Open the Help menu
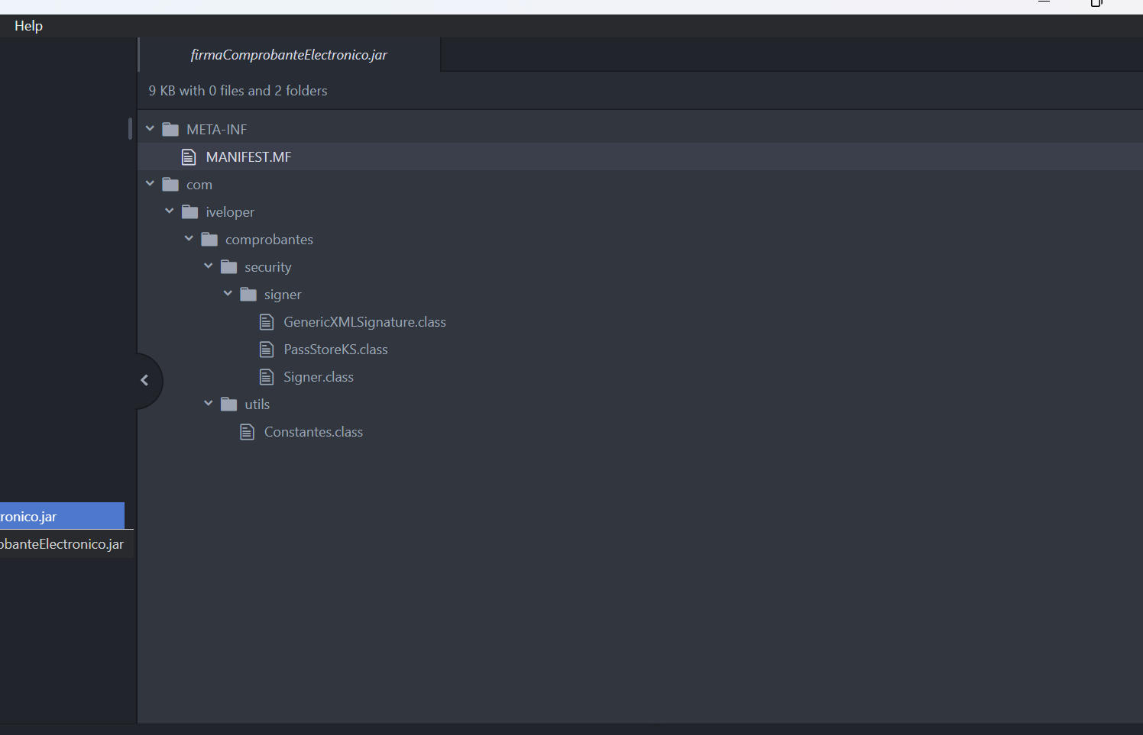 point(28,26)
